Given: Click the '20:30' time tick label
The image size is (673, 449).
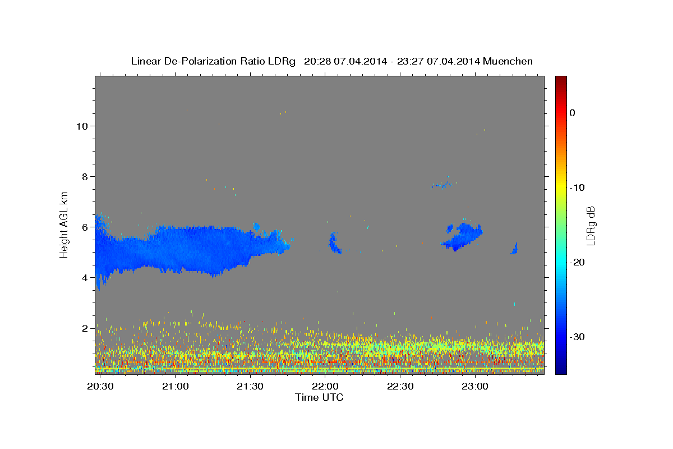Looking at the screenshot, I should point(100,387).
